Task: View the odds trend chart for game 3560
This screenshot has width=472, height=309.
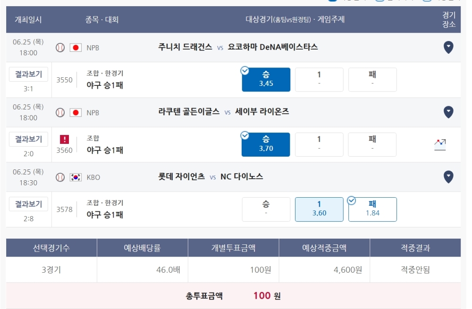Action: click(x=440, y=145)
